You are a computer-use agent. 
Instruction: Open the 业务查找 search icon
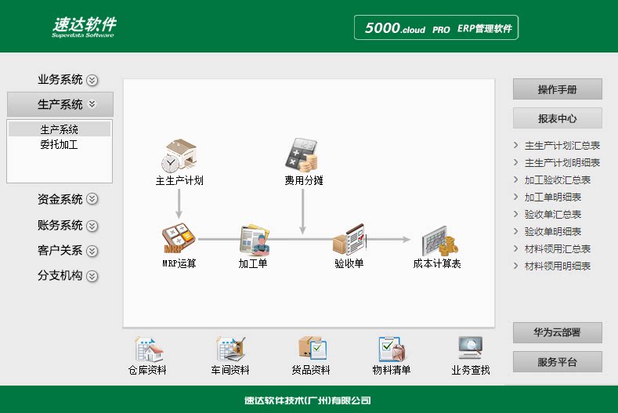tap(471, 347)
